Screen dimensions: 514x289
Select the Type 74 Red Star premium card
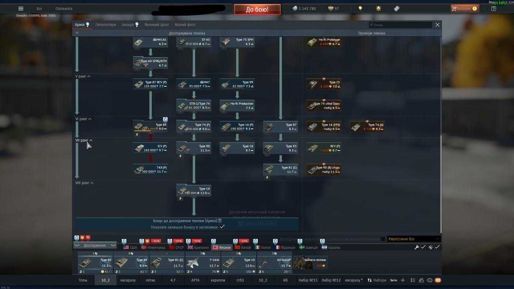pos(324,106)
